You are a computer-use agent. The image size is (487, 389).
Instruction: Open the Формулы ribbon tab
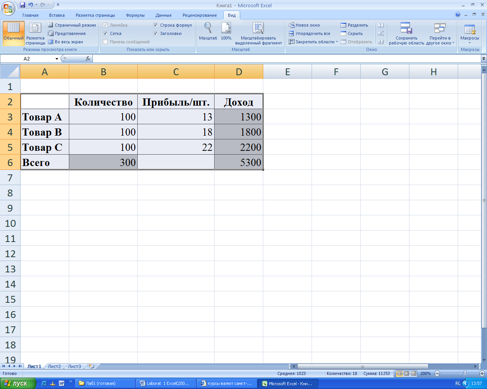coord(135,15)
